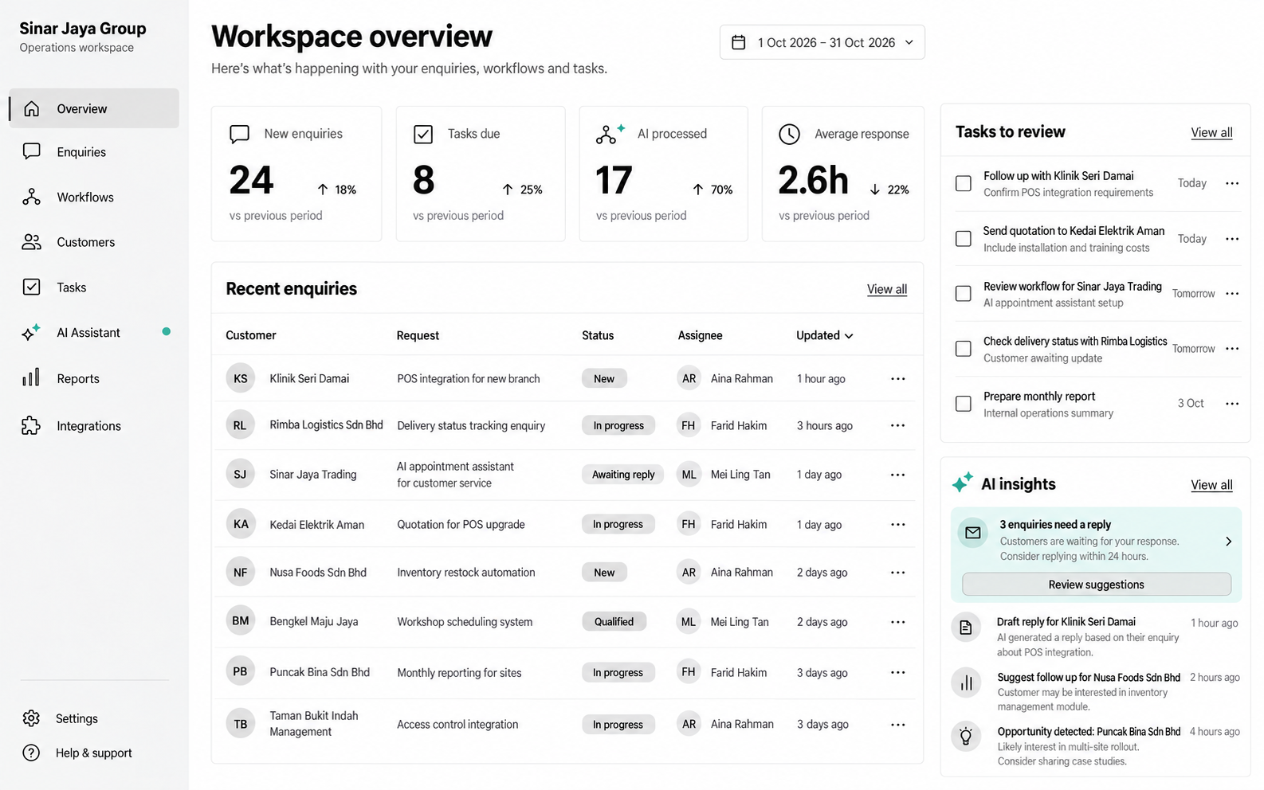Open the 1 Oct 2026 – 31 Oct 2026 date range dropdown

[x=822, y=42]
